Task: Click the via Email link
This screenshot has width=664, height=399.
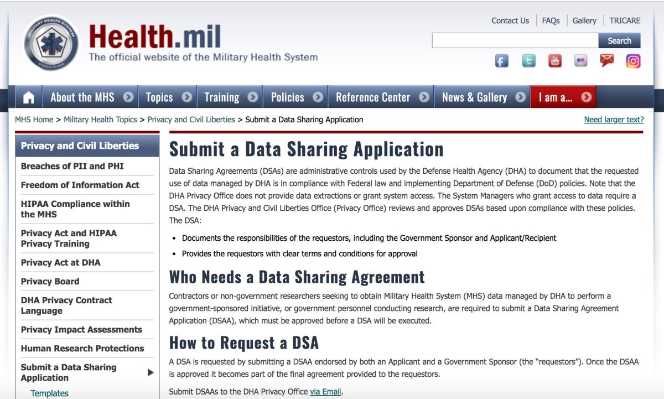Action: point(325,392)
